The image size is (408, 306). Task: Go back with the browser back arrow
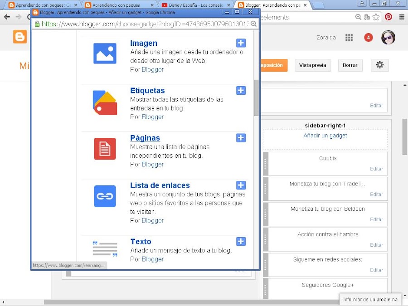(x=7, y=17)
